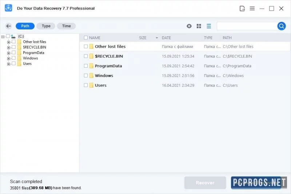Viewport: 291px width, 194px height.
Task: Check the Windows list checkbox
Action: [86, 76]
